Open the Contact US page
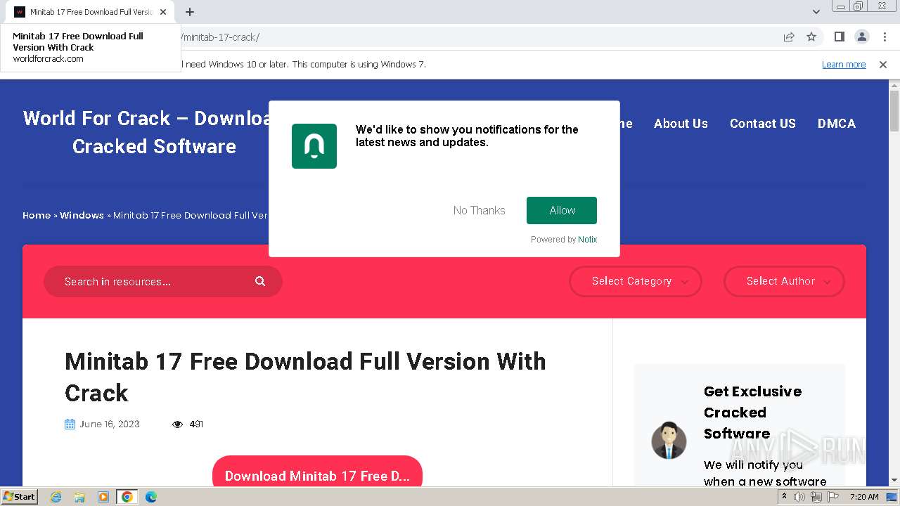Image resolution: width=900 pixels, height=506 pixels. pos(763,124)
